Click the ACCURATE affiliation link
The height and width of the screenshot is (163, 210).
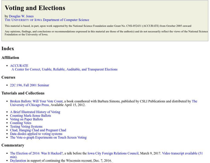19,66
